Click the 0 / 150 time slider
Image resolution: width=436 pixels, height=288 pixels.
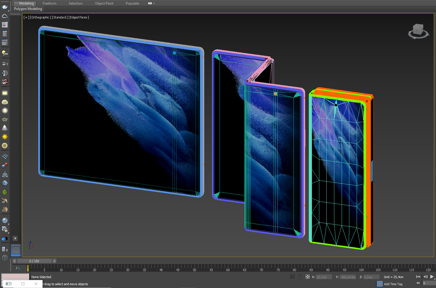point(34,261)
